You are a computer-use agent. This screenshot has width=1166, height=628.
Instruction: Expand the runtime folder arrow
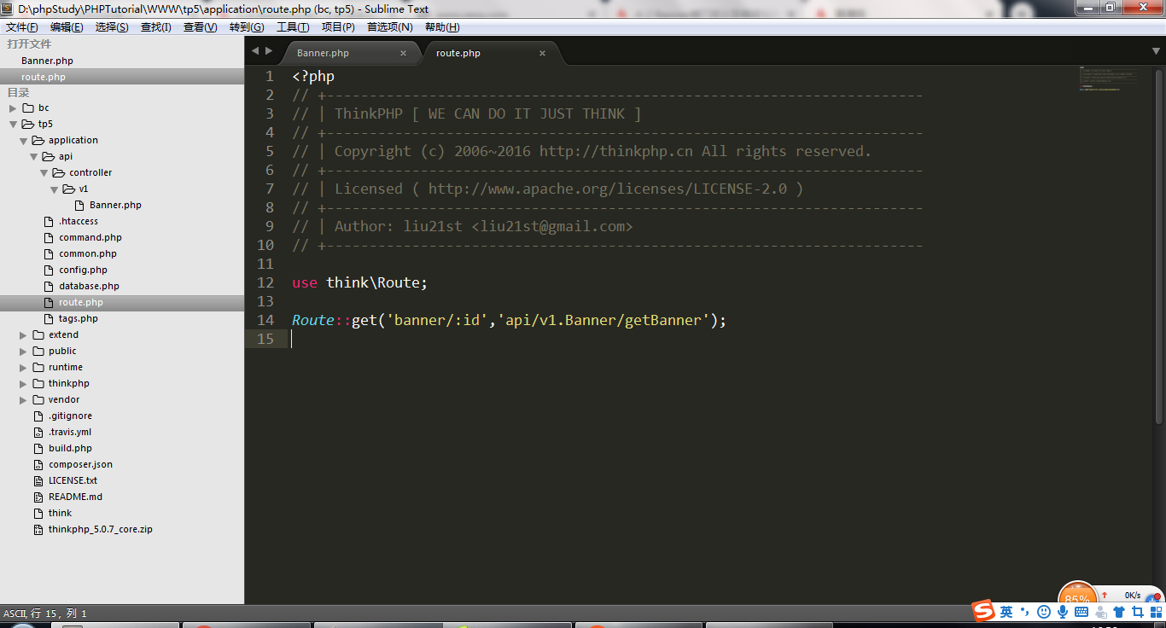23,368
